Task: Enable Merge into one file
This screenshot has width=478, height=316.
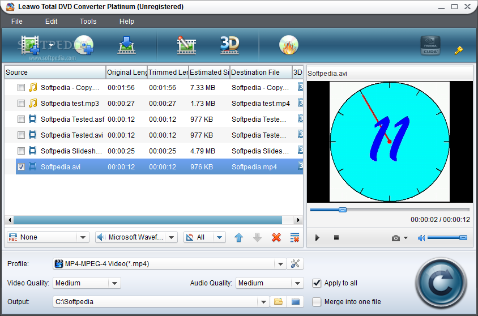Action: coord(317,302)
